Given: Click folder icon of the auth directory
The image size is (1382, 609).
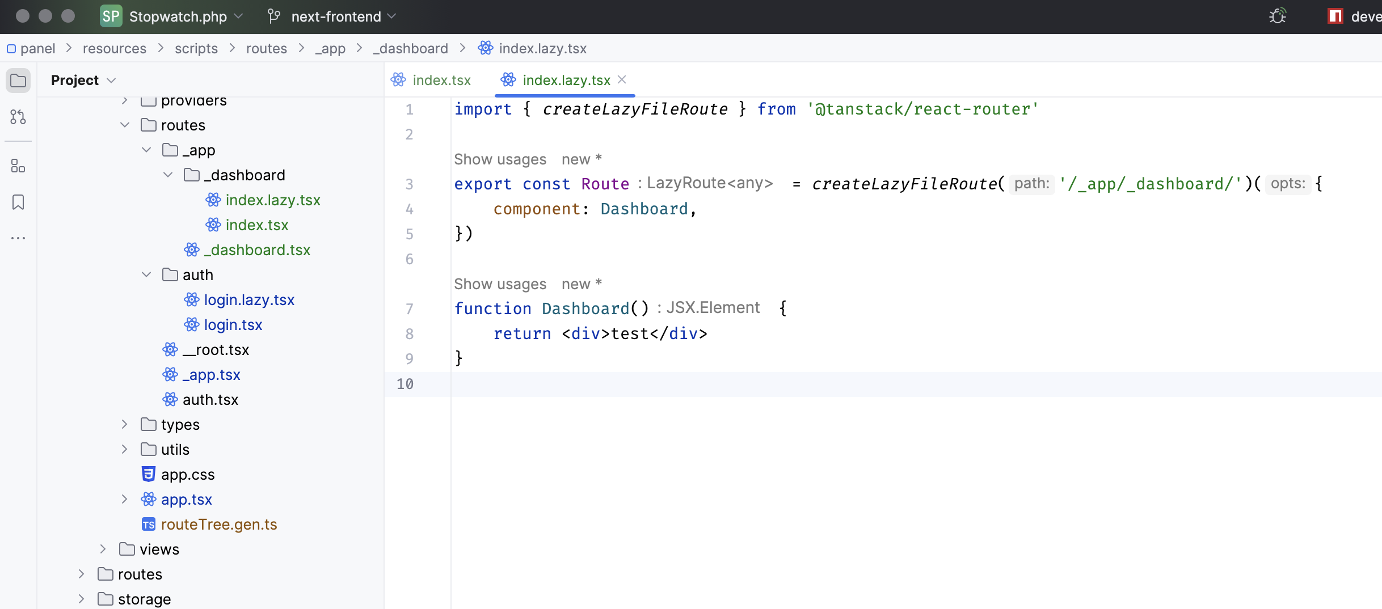Looking at the screenshot, I should [170, 274].
